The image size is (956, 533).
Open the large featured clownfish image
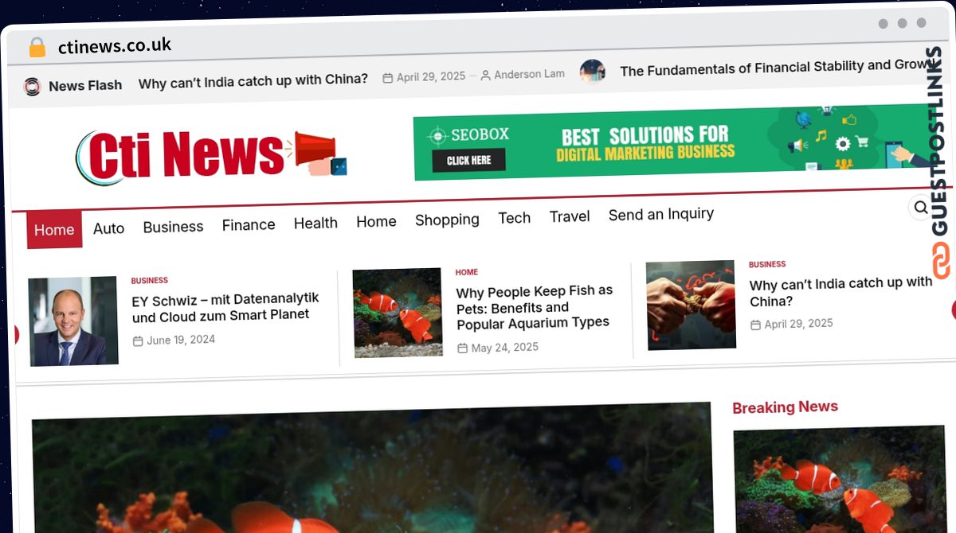pyautogui.click(x=372, y=468)
